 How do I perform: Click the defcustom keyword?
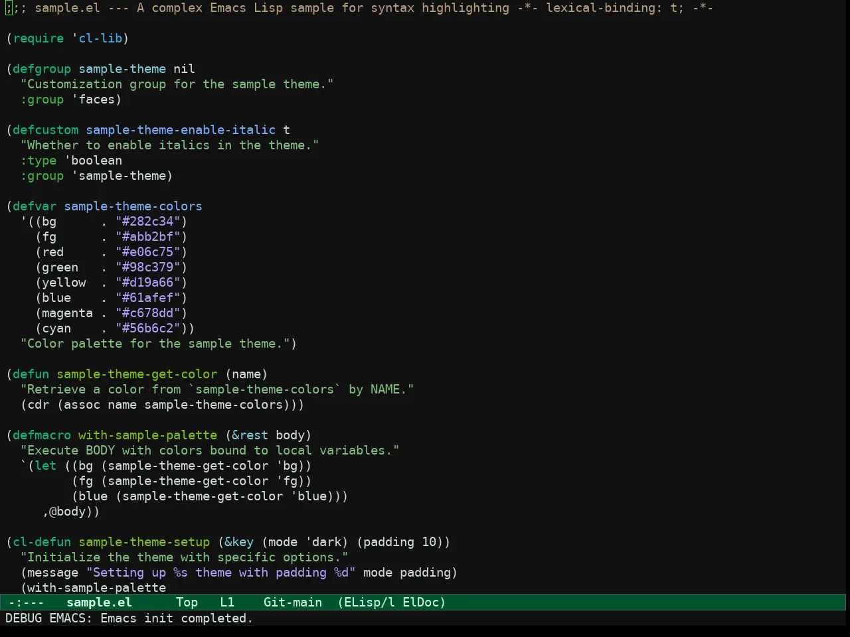[45, 130]
